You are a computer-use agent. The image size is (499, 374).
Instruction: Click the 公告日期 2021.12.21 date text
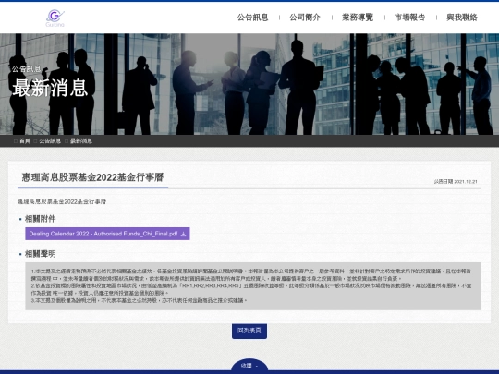click(x=456, y=182)
